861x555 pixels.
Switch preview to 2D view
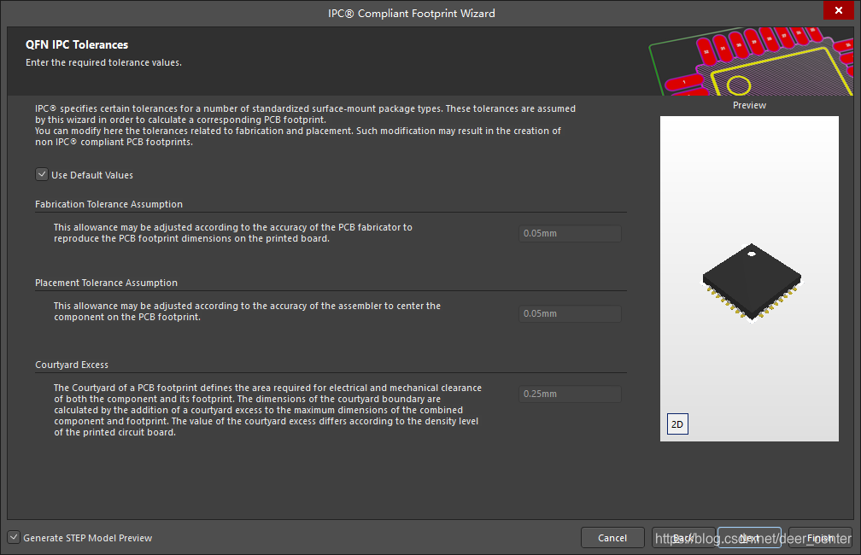click(677, 424)
